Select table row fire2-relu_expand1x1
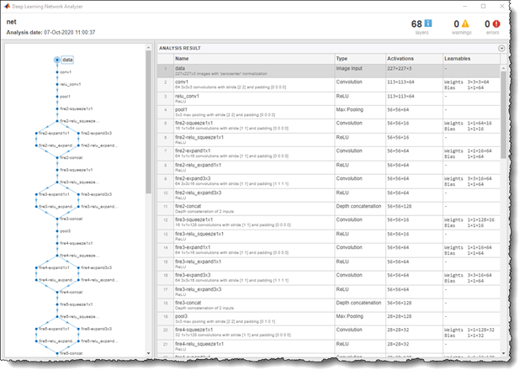Viewport: 525px width, 375px height. click(328, 167)
